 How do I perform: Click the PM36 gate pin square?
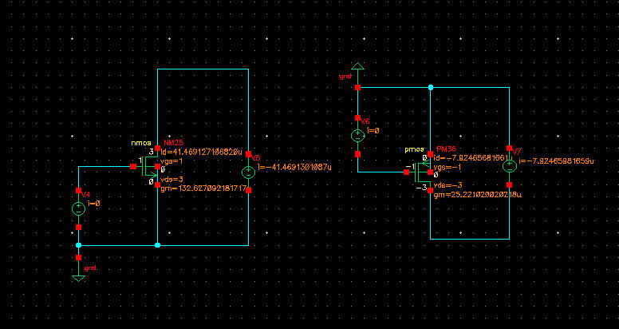coord(408,170)
